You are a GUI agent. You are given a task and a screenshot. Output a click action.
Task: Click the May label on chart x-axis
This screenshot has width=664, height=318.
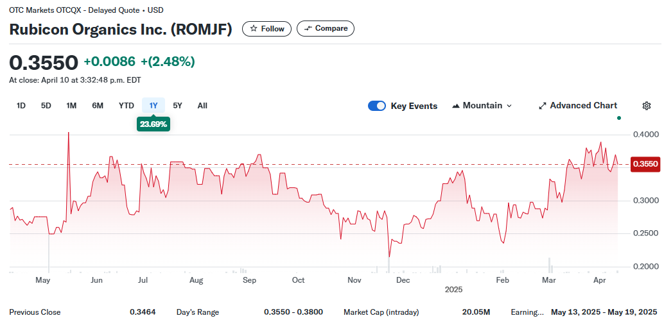coord(43,280)
